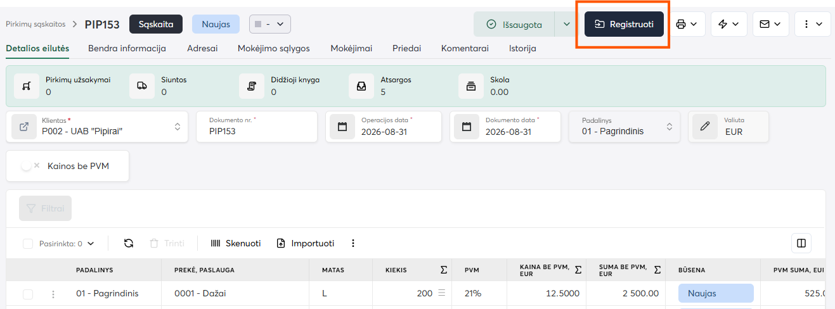Click the Dokumento nr. input field
The width and height of the screenshot is (835, 309).
click(x=257, y=127)
